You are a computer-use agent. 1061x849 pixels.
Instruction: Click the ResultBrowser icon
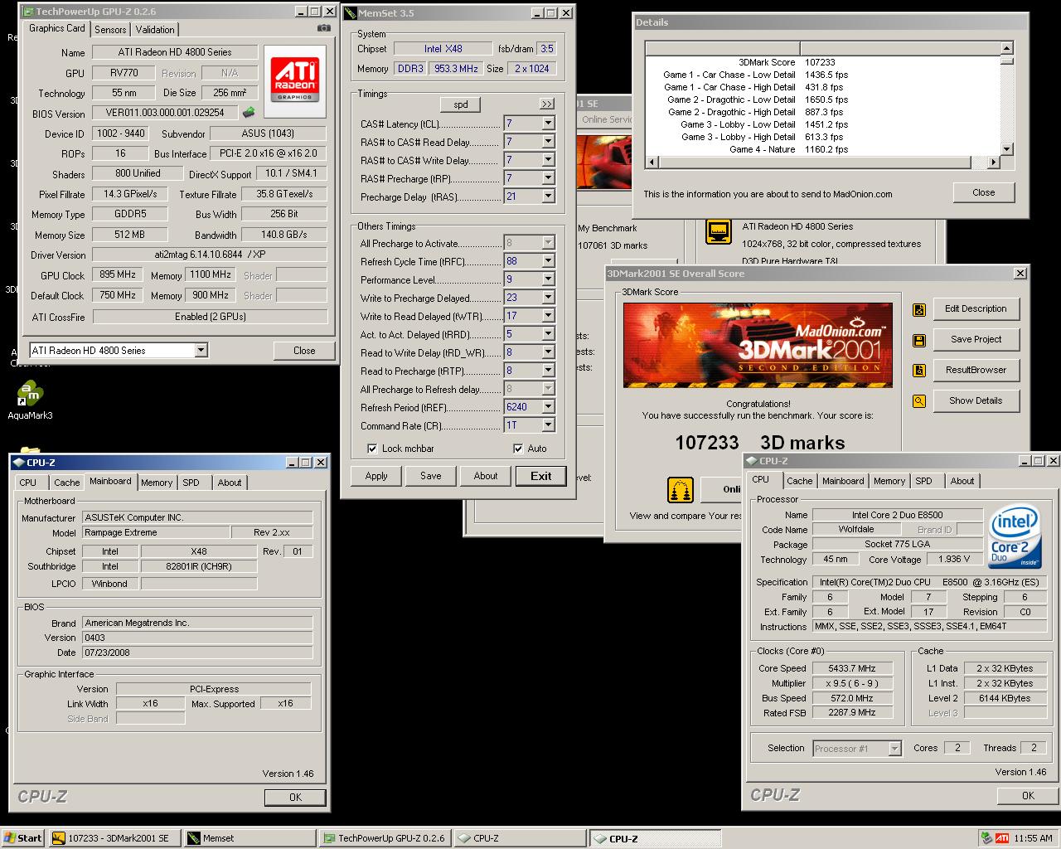pos(918,371)
